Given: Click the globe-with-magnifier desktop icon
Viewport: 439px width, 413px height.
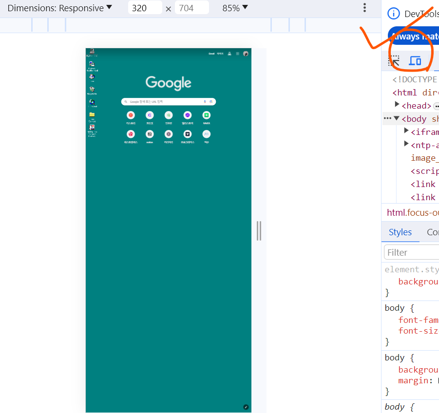Looking at the screenshot, I should [92, 103].
